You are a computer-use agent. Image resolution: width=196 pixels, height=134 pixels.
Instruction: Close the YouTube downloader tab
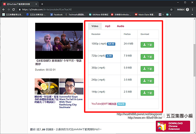coord(36,4)
